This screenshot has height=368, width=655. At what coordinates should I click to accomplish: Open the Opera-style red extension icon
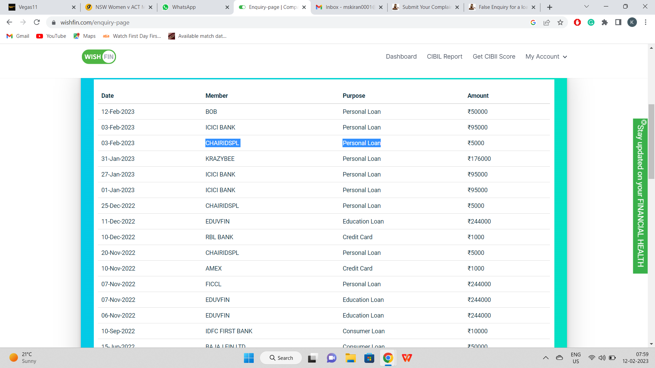click(x=577, y=22)
